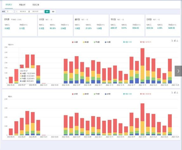Click the 5459.66 usage value

(x=172, y=28)
